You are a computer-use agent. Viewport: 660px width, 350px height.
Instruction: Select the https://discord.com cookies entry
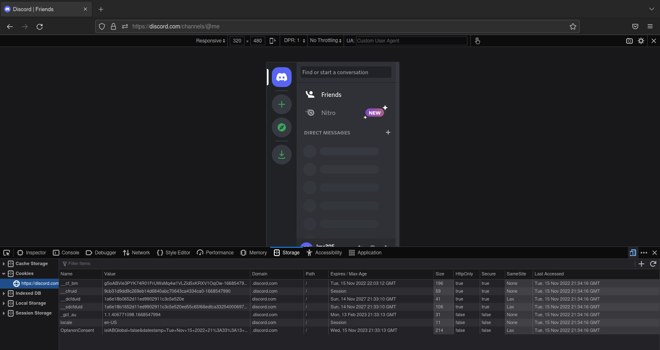[29, 284]
